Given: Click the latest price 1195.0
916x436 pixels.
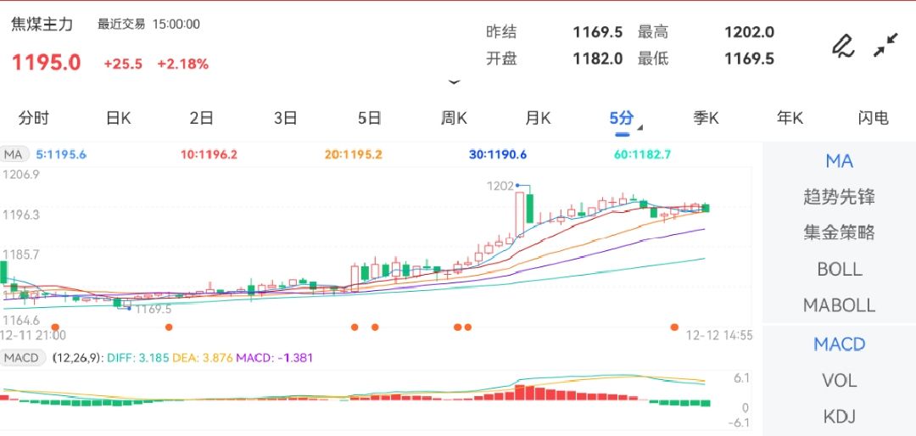Looking at the screenshot, I should (47, 63).
